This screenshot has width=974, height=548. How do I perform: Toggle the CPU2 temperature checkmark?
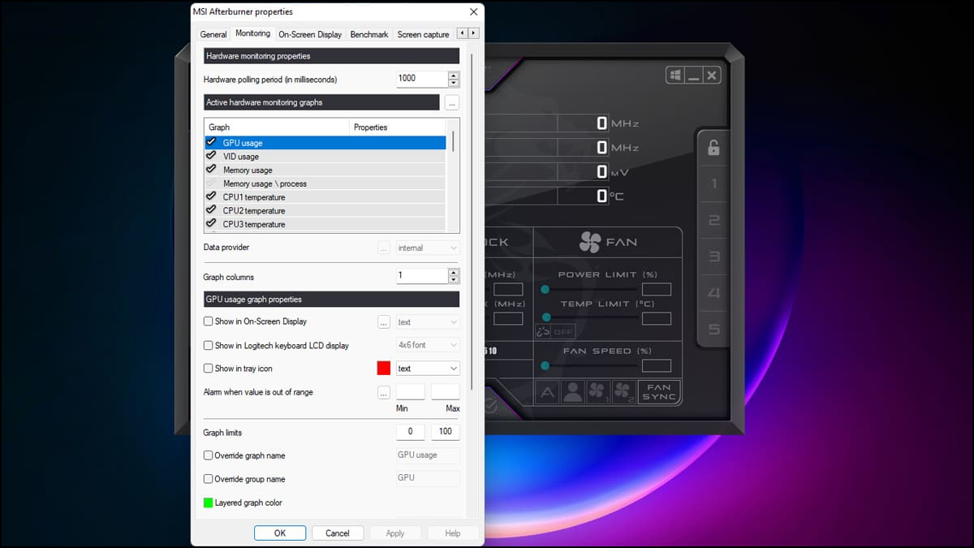211,210
